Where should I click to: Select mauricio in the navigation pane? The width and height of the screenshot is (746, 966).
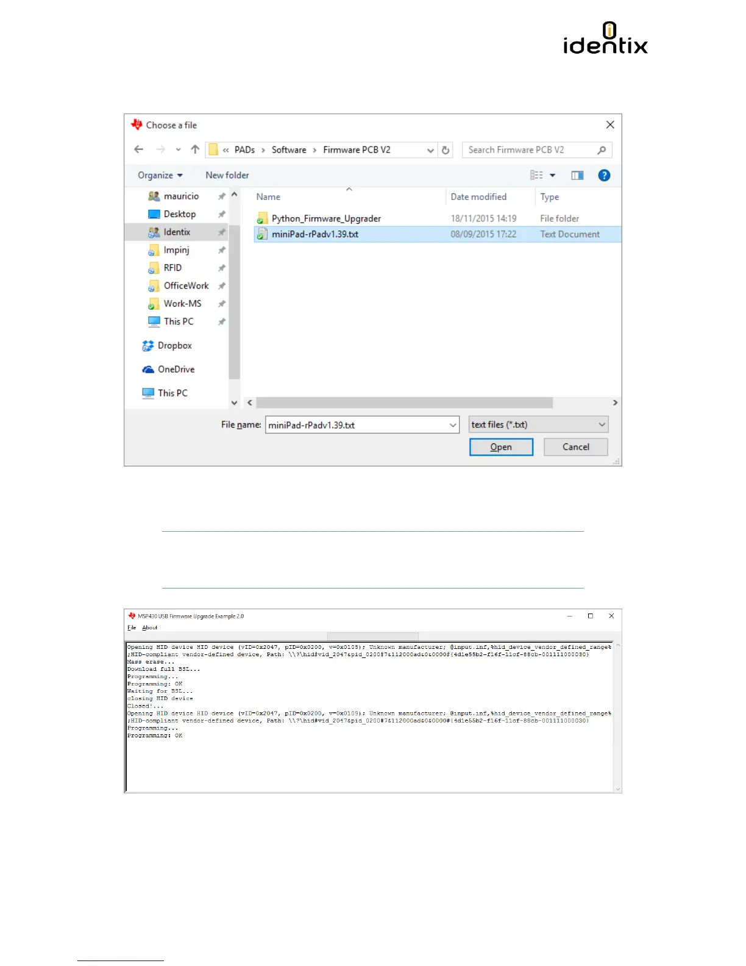point(181,196)
